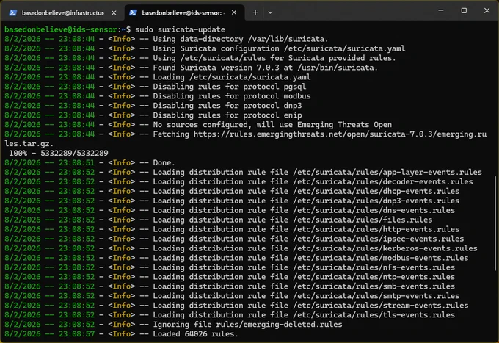The width and height of the screenshot is (499, 343).
Task: Click 'Loading /etc/suricata/suricata.yaml' line
Action: pos(232,77)
